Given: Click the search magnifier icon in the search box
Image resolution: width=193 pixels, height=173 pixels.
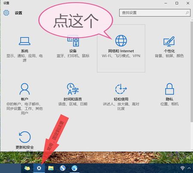Looking at the screenshot, I should coord(187,13).
